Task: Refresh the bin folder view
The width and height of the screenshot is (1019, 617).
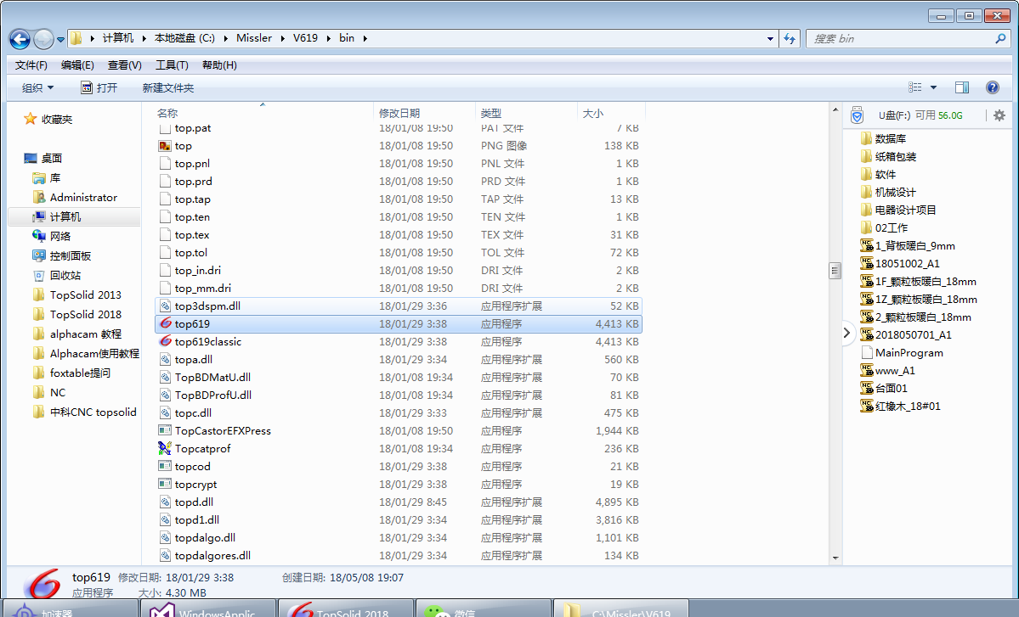Action: click(x=790, y=38)
